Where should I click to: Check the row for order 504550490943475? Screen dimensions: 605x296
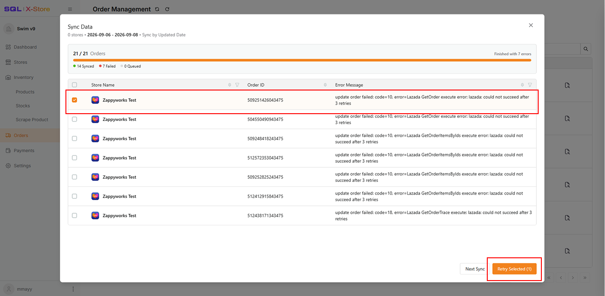(x=75, y=119)
